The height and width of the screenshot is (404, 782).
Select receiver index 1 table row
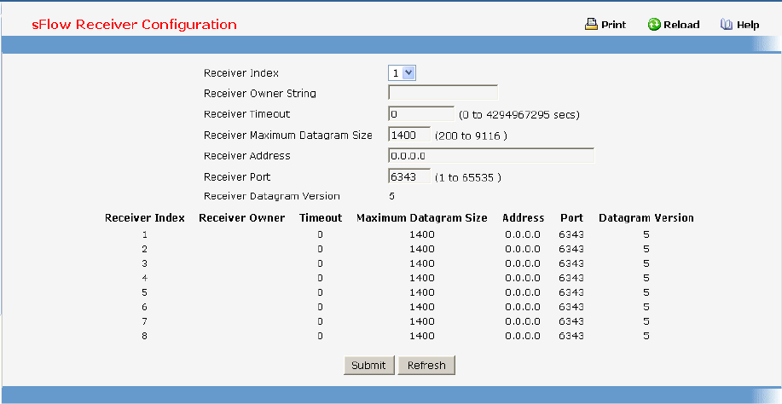tap(145, 234)
